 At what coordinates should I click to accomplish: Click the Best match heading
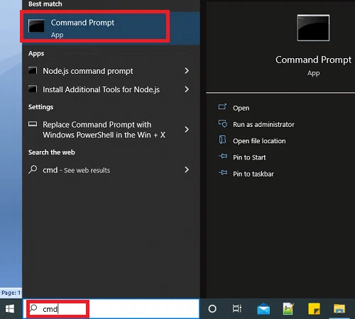45,4
